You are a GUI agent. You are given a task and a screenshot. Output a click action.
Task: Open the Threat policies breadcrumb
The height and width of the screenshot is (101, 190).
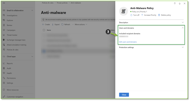[62, 3]
